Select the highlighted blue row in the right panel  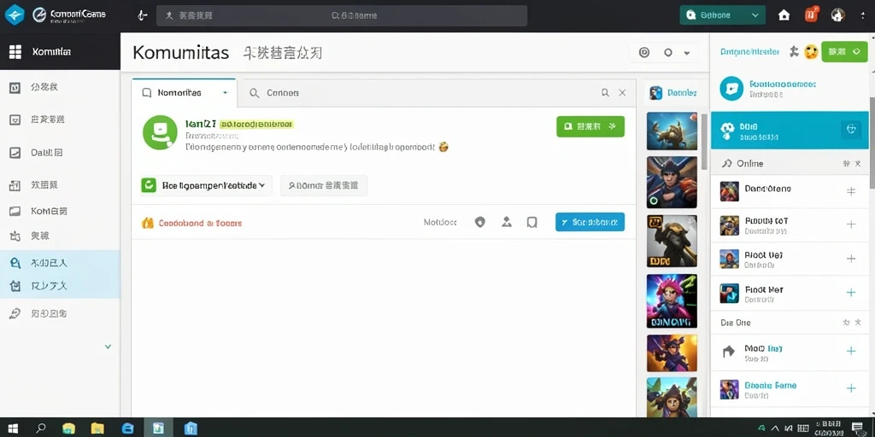[x=790, y=130]
